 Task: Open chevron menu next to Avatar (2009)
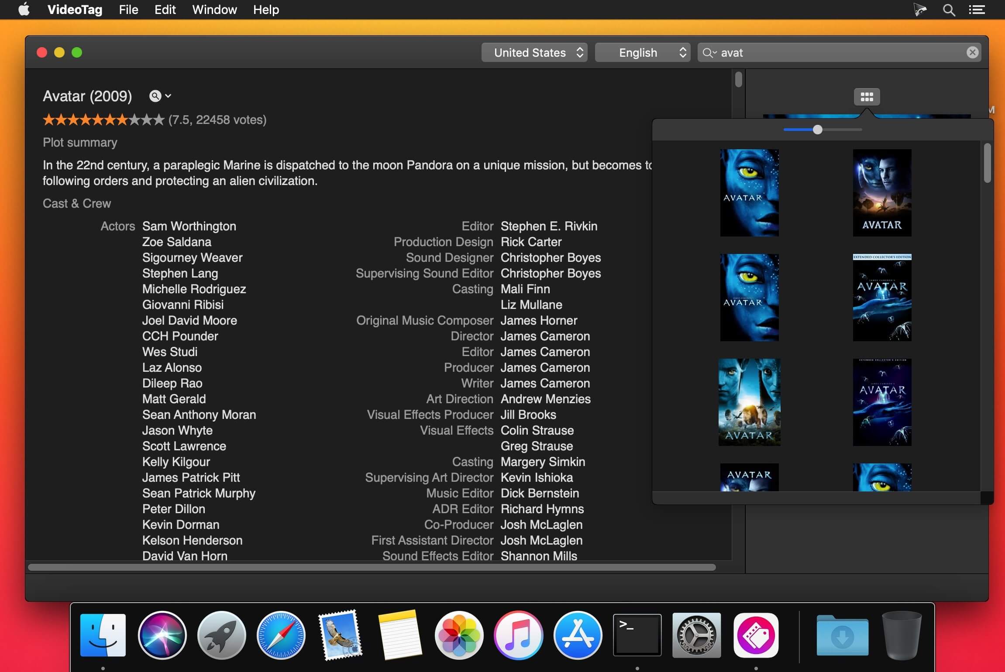168,96
